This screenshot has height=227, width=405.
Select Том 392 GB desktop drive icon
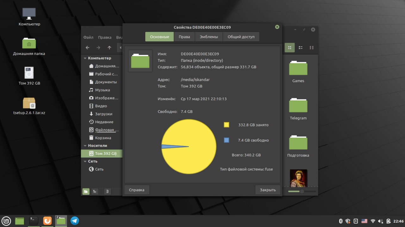coord(29,76)
